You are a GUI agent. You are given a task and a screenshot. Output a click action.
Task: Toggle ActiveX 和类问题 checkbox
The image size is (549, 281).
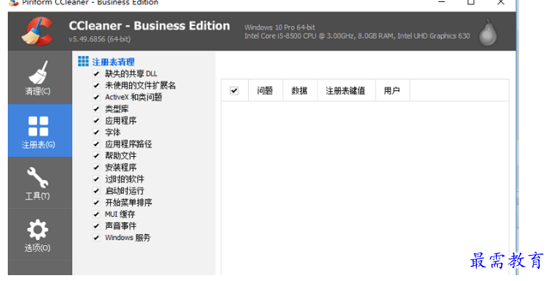(96, 97)
